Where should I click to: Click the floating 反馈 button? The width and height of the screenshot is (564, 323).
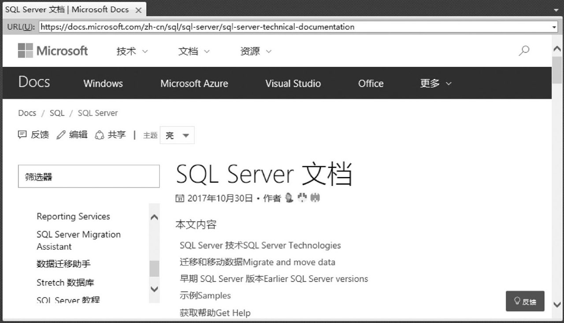coord(525,301)
